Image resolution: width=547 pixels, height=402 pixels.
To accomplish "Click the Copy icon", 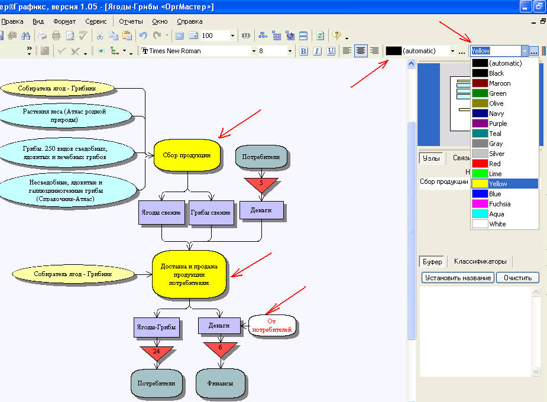I will pos(114,35).
